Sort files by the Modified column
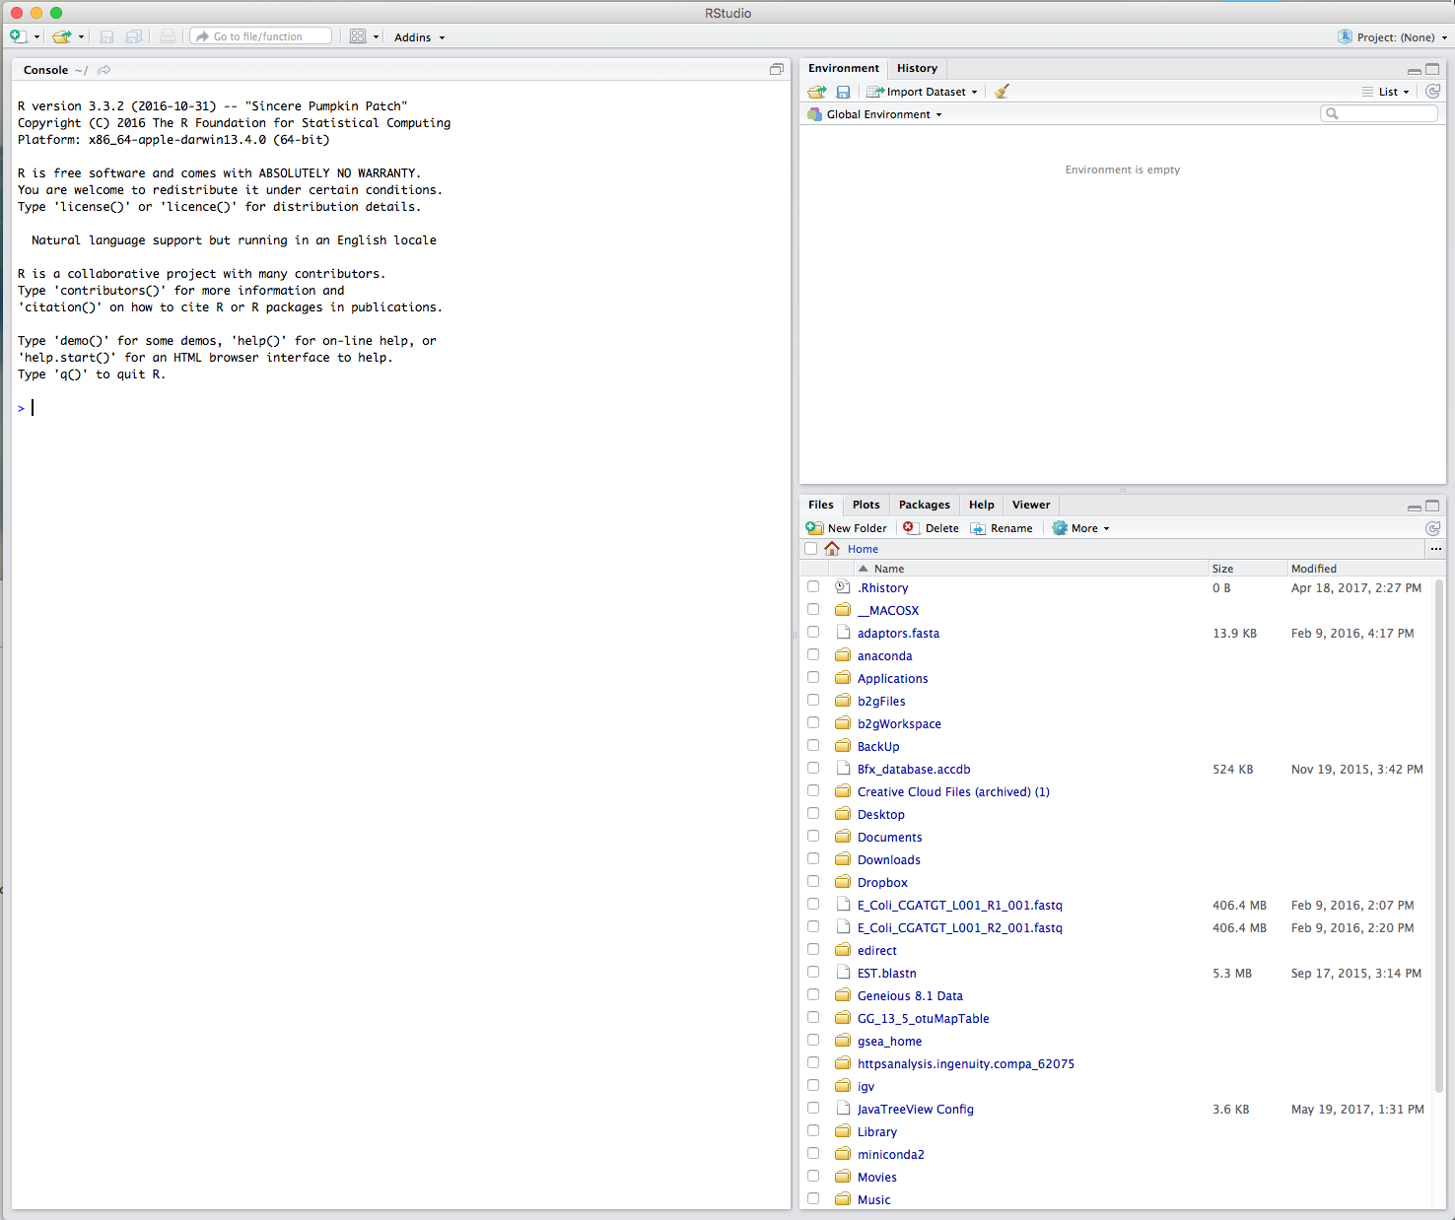 [1314, 569]
